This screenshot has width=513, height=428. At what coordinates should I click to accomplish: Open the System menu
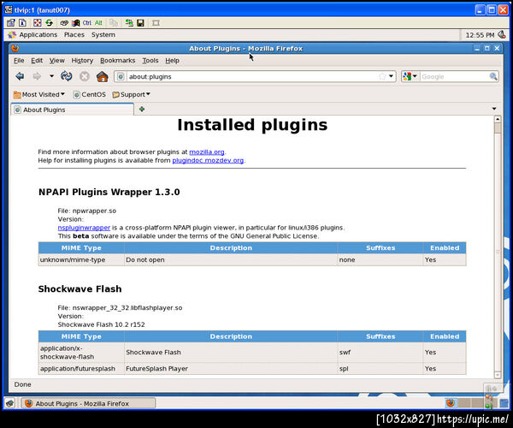(103, 35)
